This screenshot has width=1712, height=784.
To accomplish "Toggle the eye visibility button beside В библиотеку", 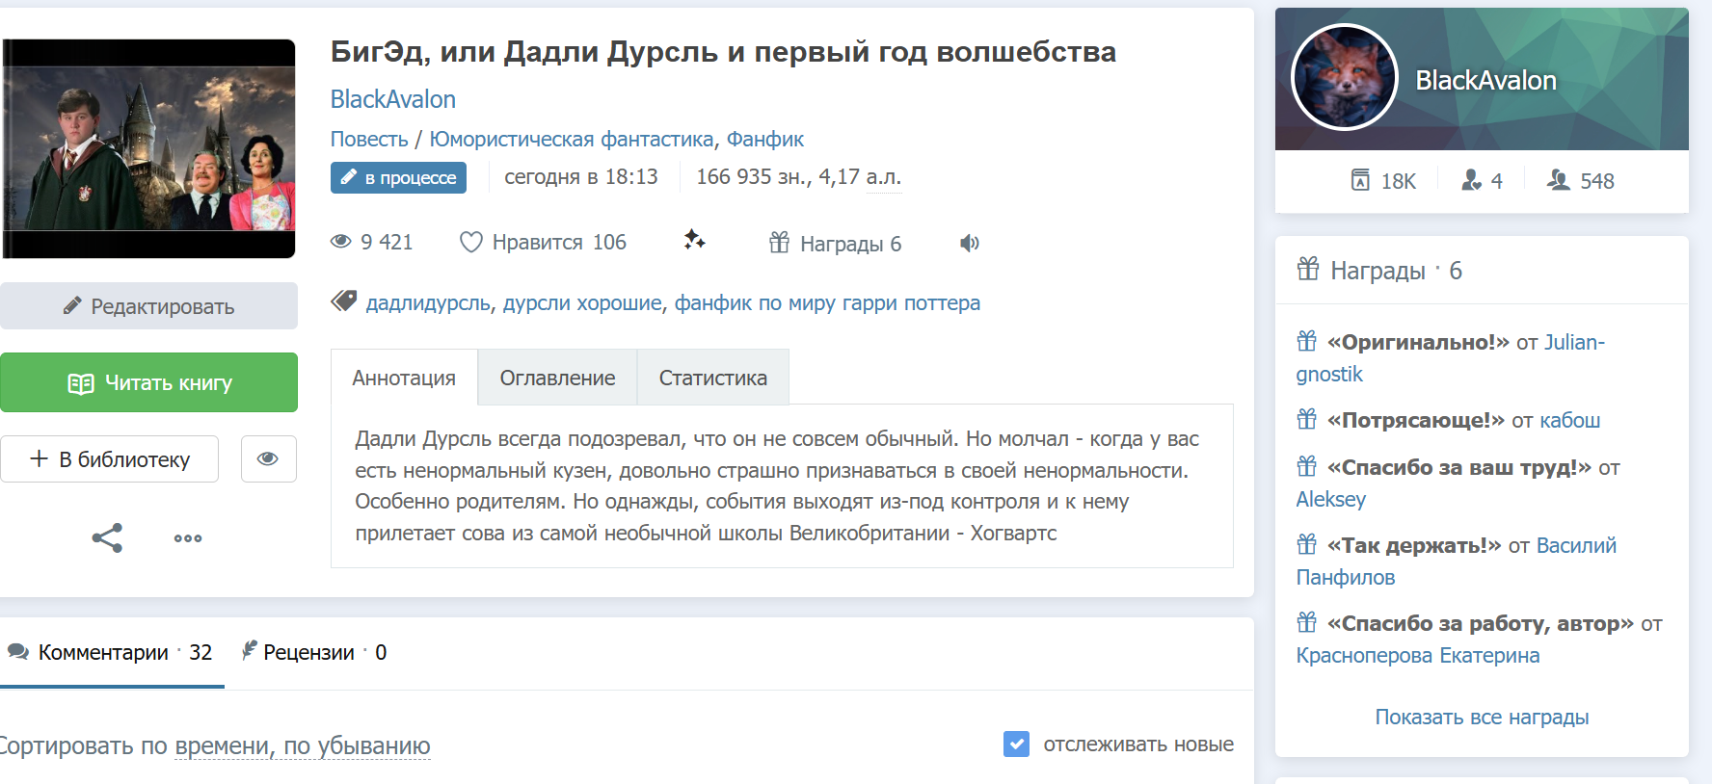I will 268,458.
